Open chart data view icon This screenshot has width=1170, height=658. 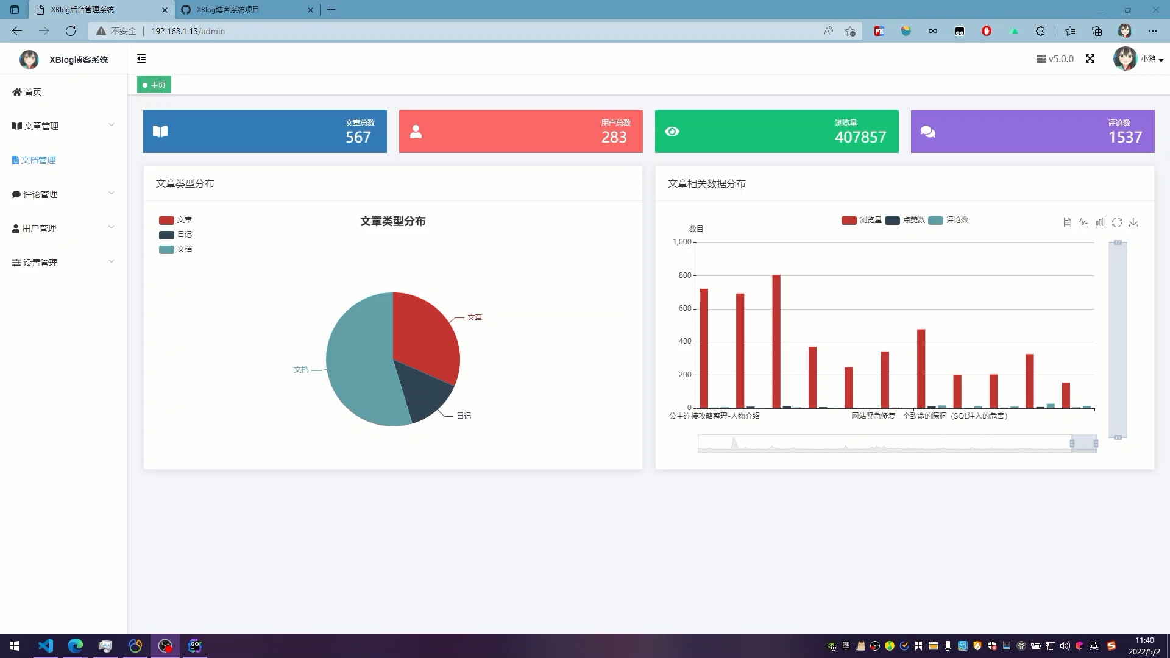pos(1067,222)
